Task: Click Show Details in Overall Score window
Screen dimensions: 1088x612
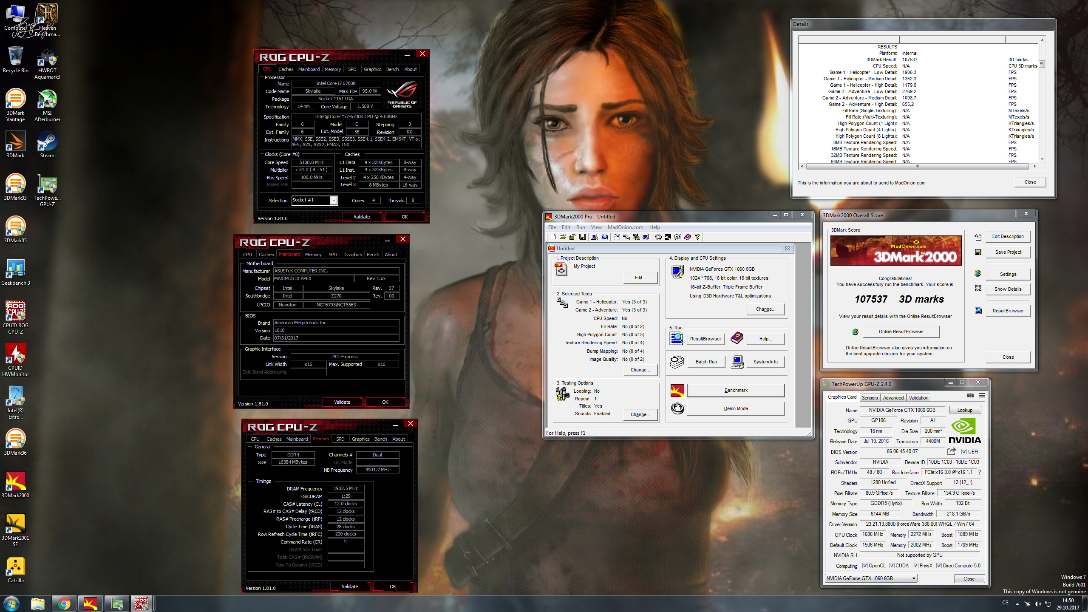Action: click(x=1008, y=289)
